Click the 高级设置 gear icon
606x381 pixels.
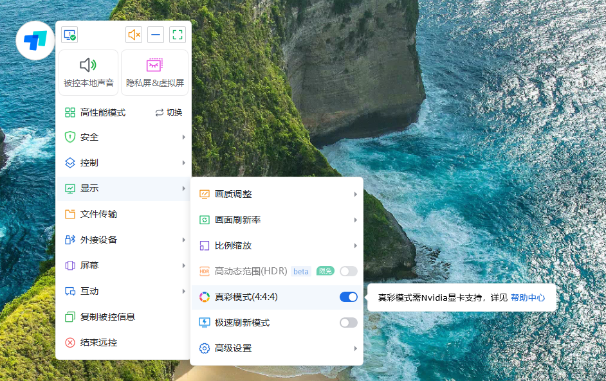tap(205, 348)
